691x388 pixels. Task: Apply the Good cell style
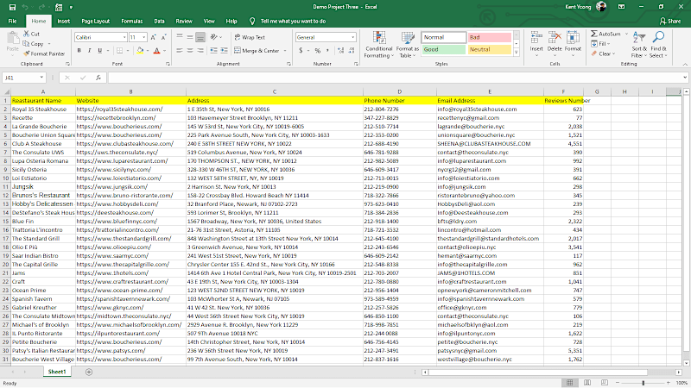pos(443,50)
